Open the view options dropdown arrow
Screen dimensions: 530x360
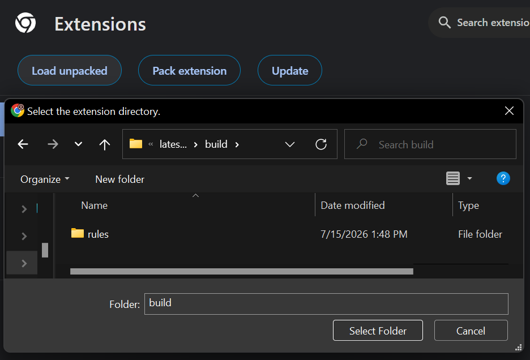(469, 178)
